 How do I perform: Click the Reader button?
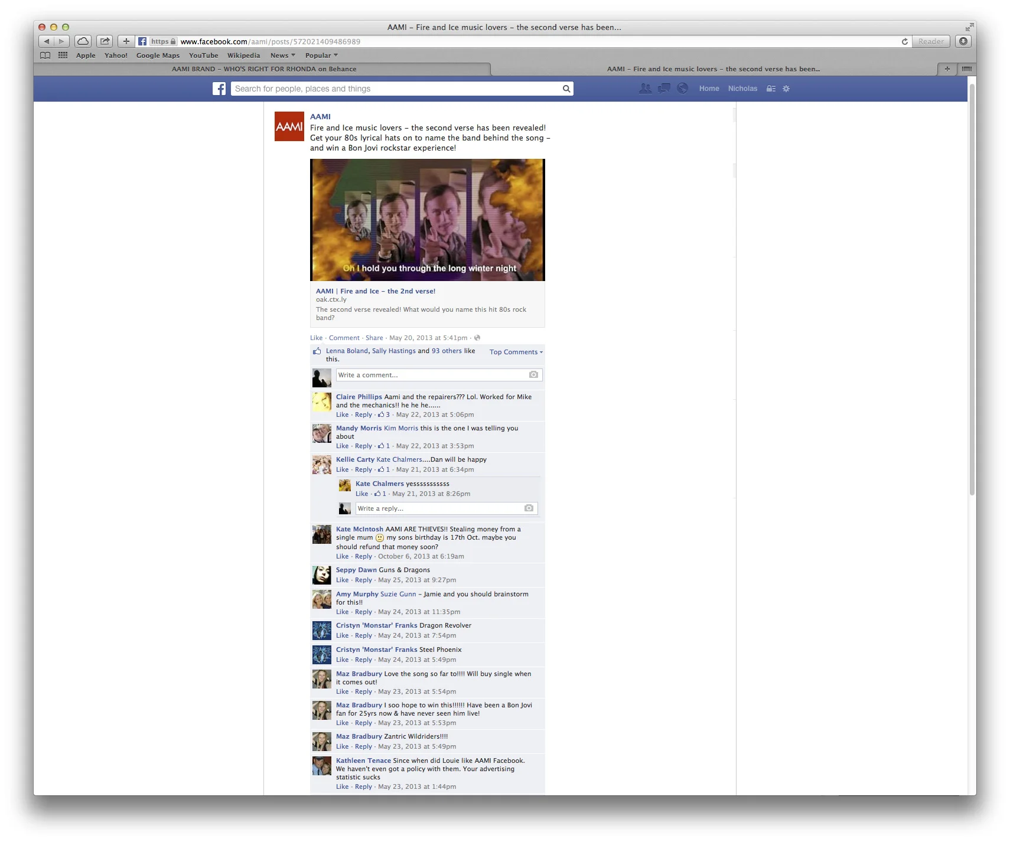[x=931, y=41]
